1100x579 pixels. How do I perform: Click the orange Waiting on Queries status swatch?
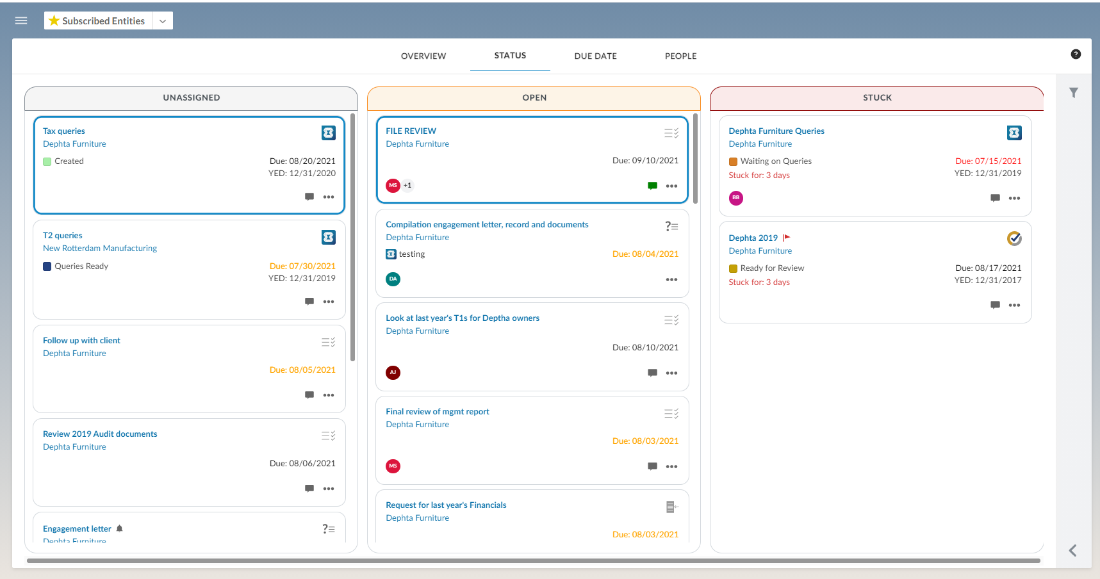click(733, 162)
